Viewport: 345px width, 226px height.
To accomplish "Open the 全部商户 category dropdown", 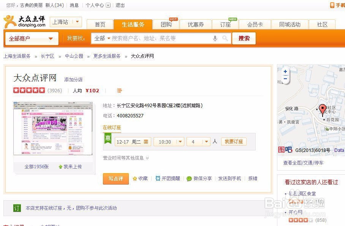I will (x=32, y=38).
